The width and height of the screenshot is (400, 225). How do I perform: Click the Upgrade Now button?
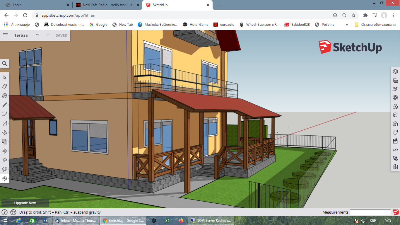click(25, 203)
